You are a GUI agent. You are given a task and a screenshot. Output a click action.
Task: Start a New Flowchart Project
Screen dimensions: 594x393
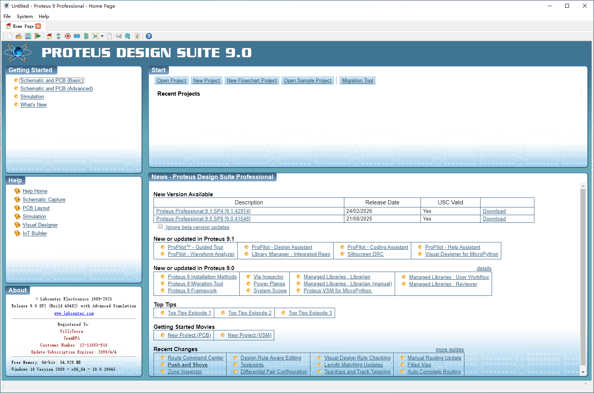click(252, 81)
